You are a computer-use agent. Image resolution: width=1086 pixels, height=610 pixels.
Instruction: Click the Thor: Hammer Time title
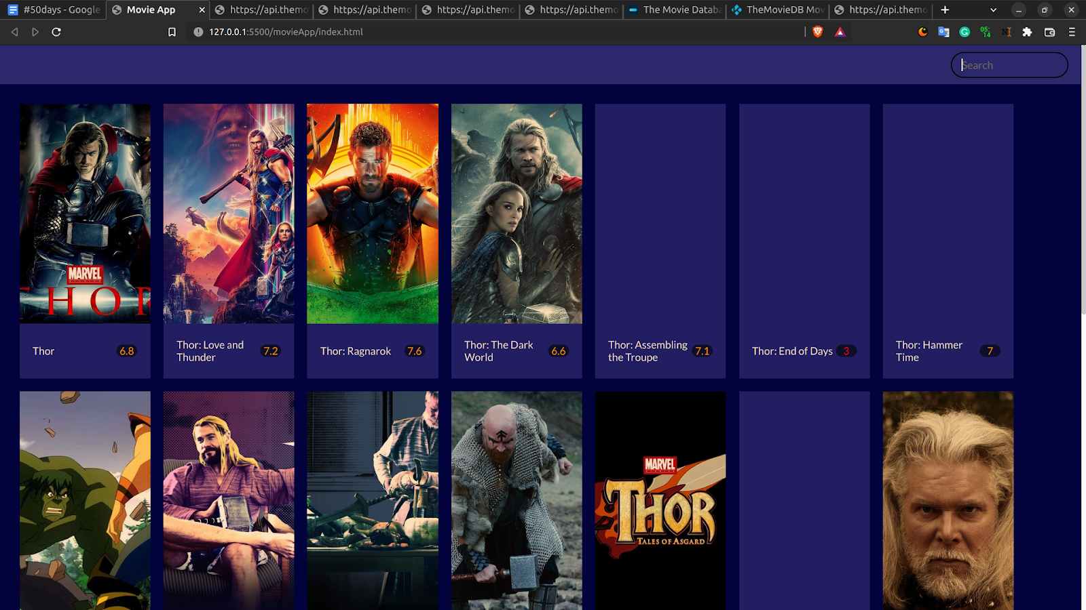929,351
